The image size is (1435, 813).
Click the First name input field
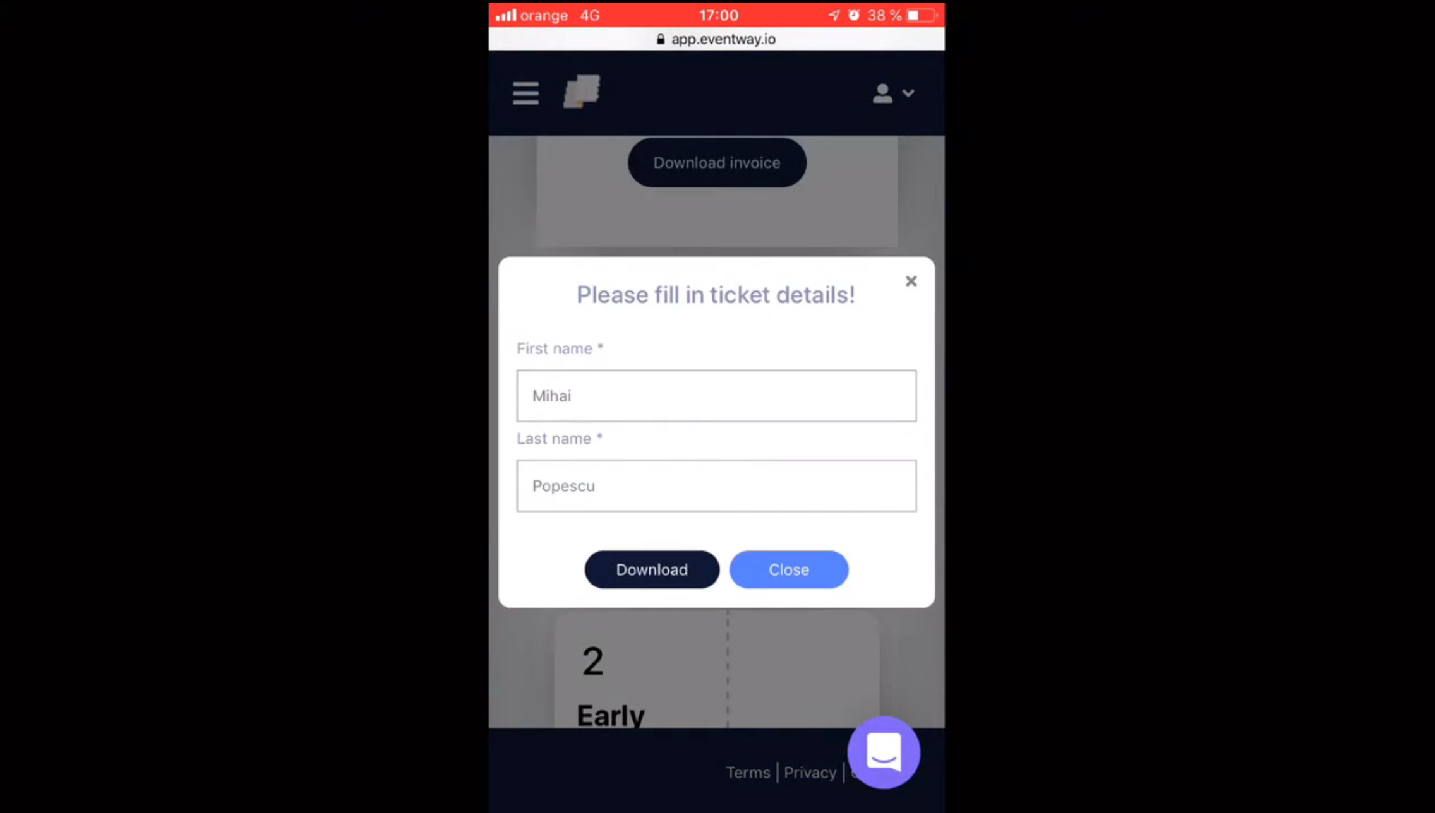coord(716,395)
